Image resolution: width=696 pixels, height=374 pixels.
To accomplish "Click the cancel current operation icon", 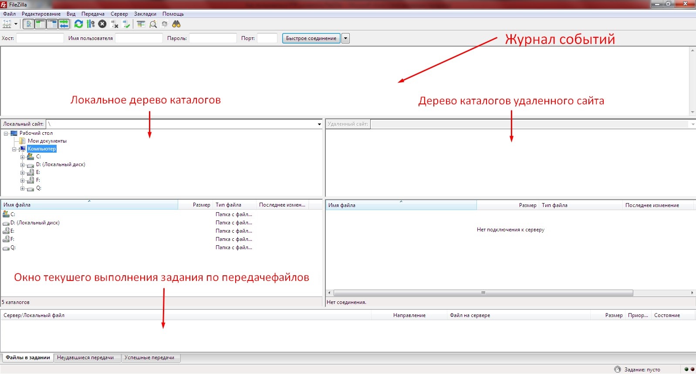I will [102, 24].
